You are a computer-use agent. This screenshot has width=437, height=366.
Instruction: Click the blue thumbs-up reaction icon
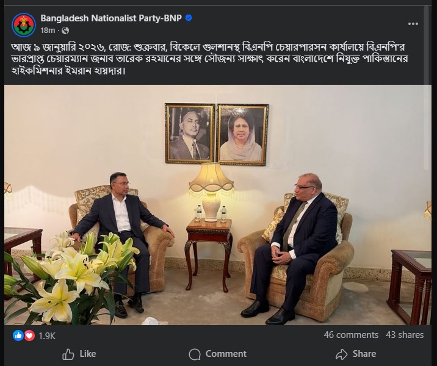click(18, 335)
